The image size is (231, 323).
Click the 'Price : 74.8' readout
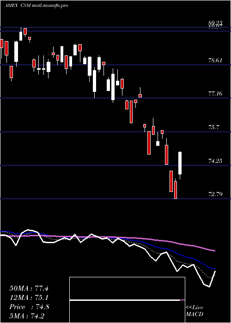click(x=29, y=307)
